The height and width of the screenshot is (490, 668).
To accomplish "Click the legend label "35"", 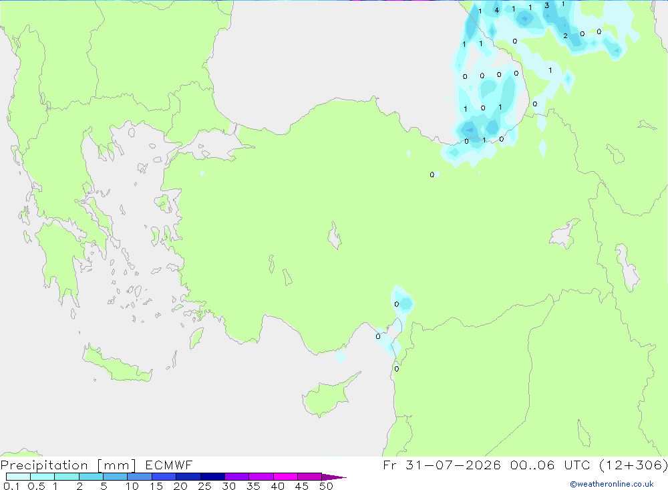I will [253, 486].
